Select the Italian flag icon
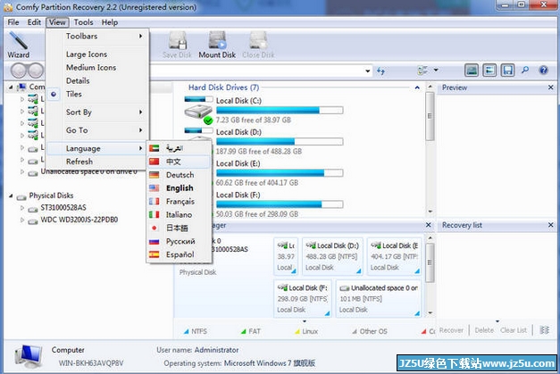The height and width of the screenshot is (374, 560). pos(155,214)
